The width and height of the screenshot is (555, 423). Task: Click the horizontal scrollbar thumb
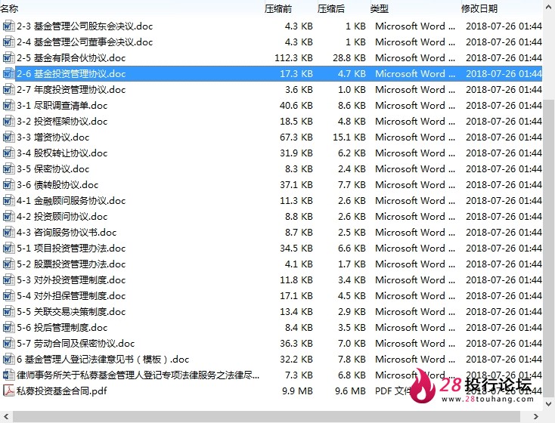pos(266,417)
